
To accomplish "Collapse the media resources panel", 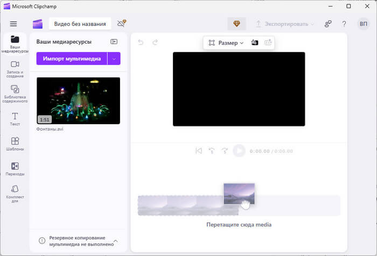I will pos(114,41).
